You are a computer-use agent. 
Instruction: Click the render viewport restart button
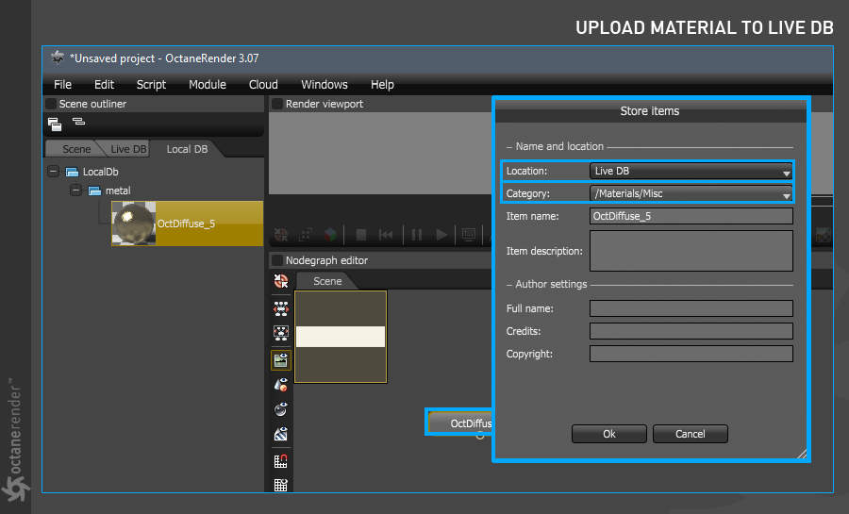[386, 235]
